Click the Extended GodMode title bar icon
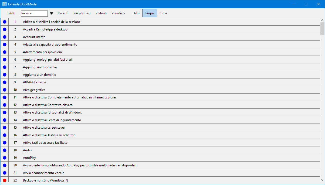The height and width of the screenshot is (185, 325). (x=5, y=4)
